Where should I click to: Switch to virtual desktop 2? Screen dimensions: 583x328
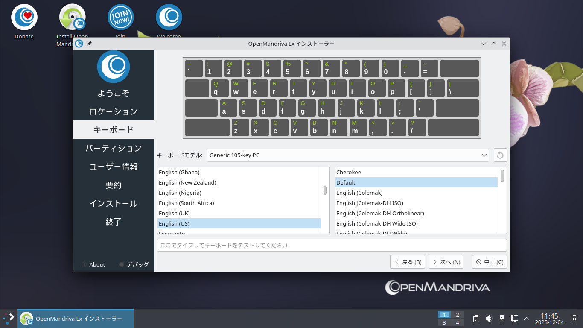point(458,314)
